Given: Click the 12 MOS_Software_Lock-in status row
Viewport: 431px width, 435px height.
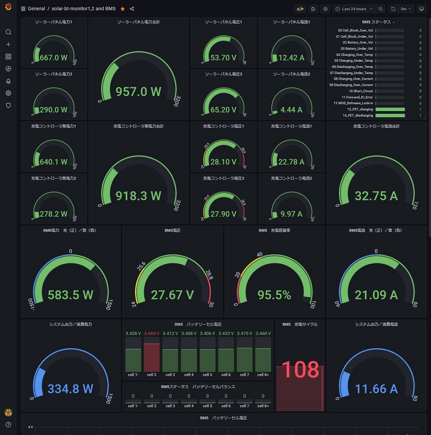Looking at the screenshot, I should tap(376, 103).
